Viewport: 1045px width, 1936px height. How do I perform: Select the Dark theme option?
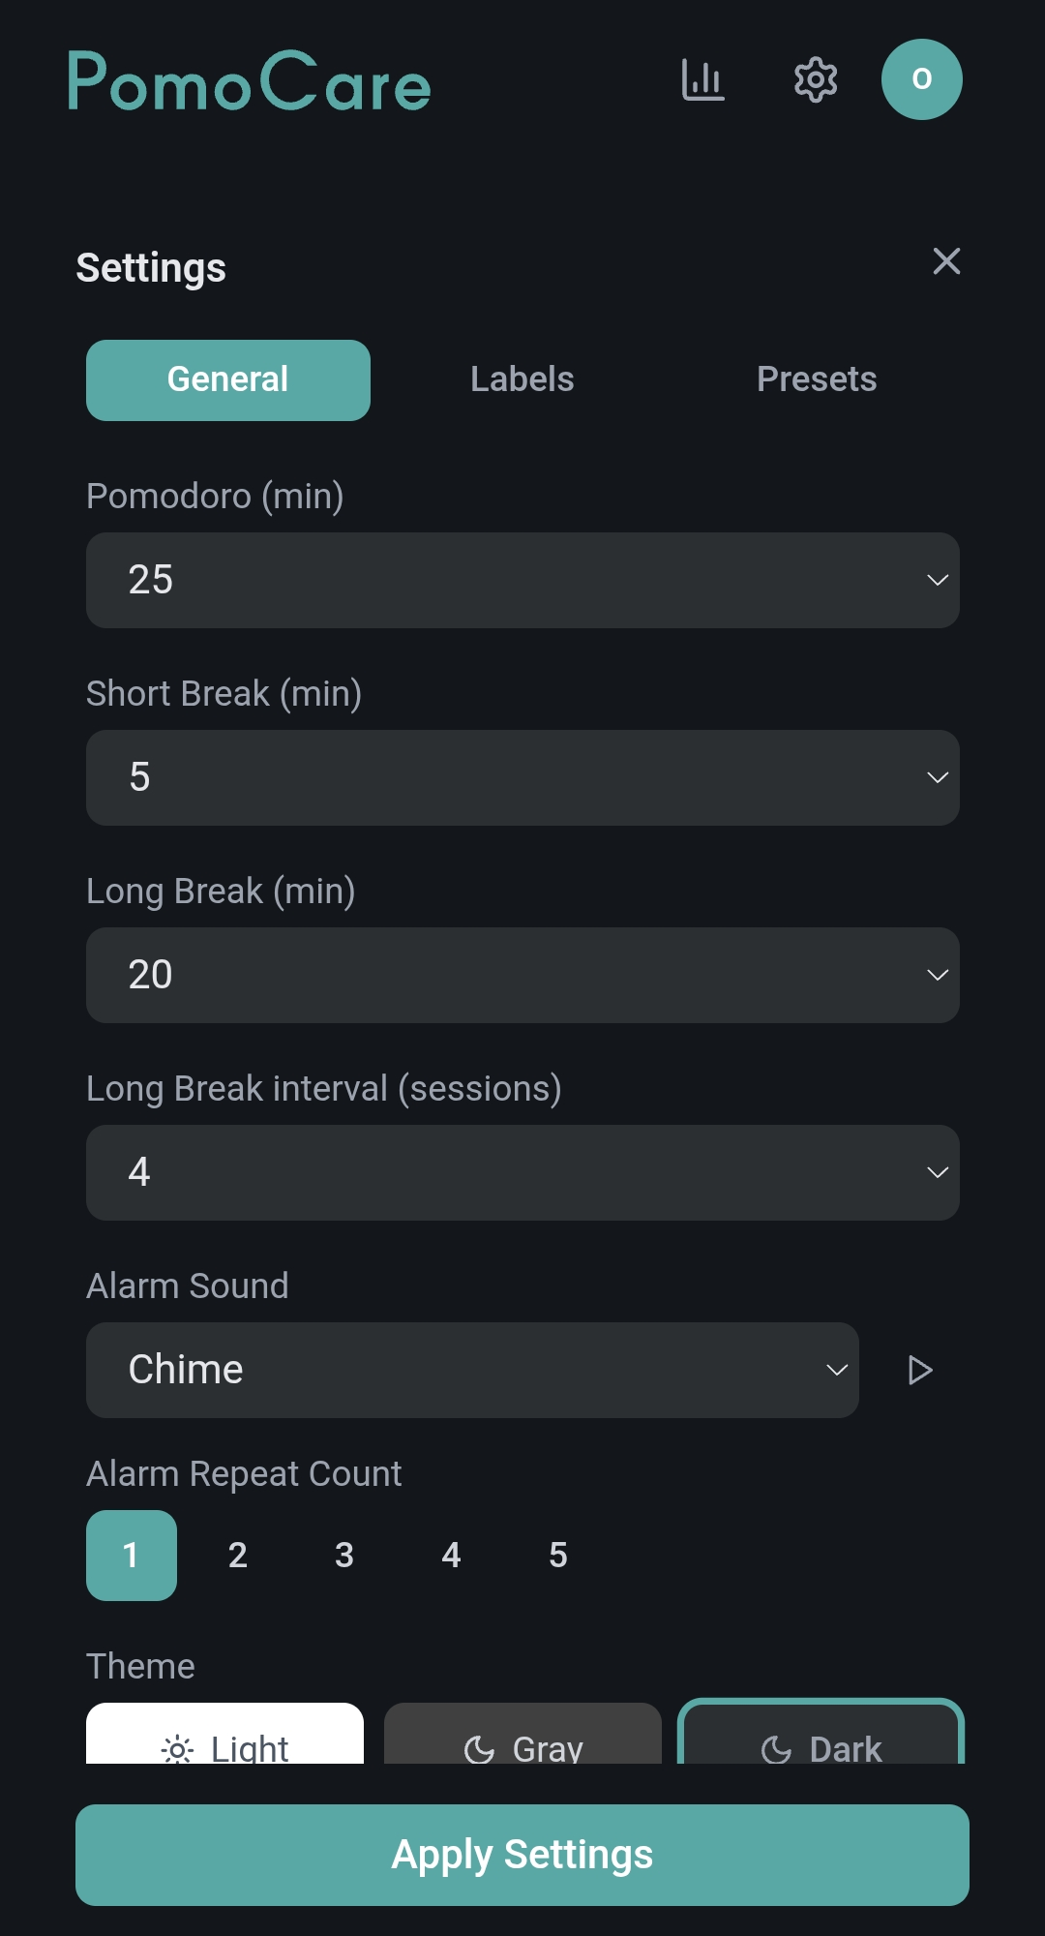pyautogui.click(x=821, y=1740)
